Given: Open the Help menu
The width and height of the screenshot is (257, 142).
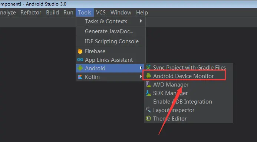Looking at the screenshot, I should (x=142, y=13).
